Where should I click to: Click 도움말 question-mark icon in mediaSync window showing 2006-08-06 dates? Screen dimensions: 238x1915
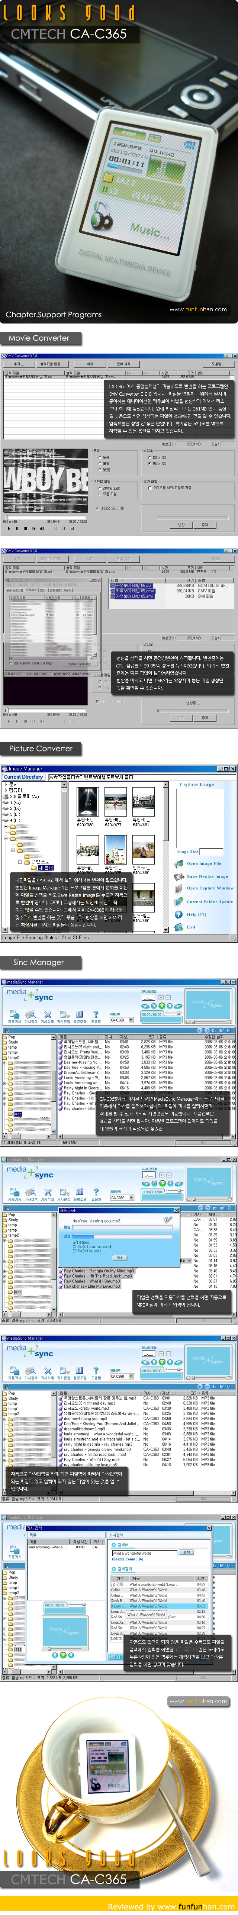[96, 1014]
